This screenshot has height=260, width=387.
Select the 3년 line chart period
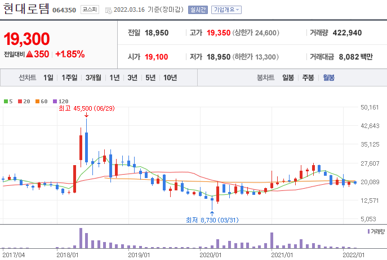pyautogui.click(x=132, y=77)
